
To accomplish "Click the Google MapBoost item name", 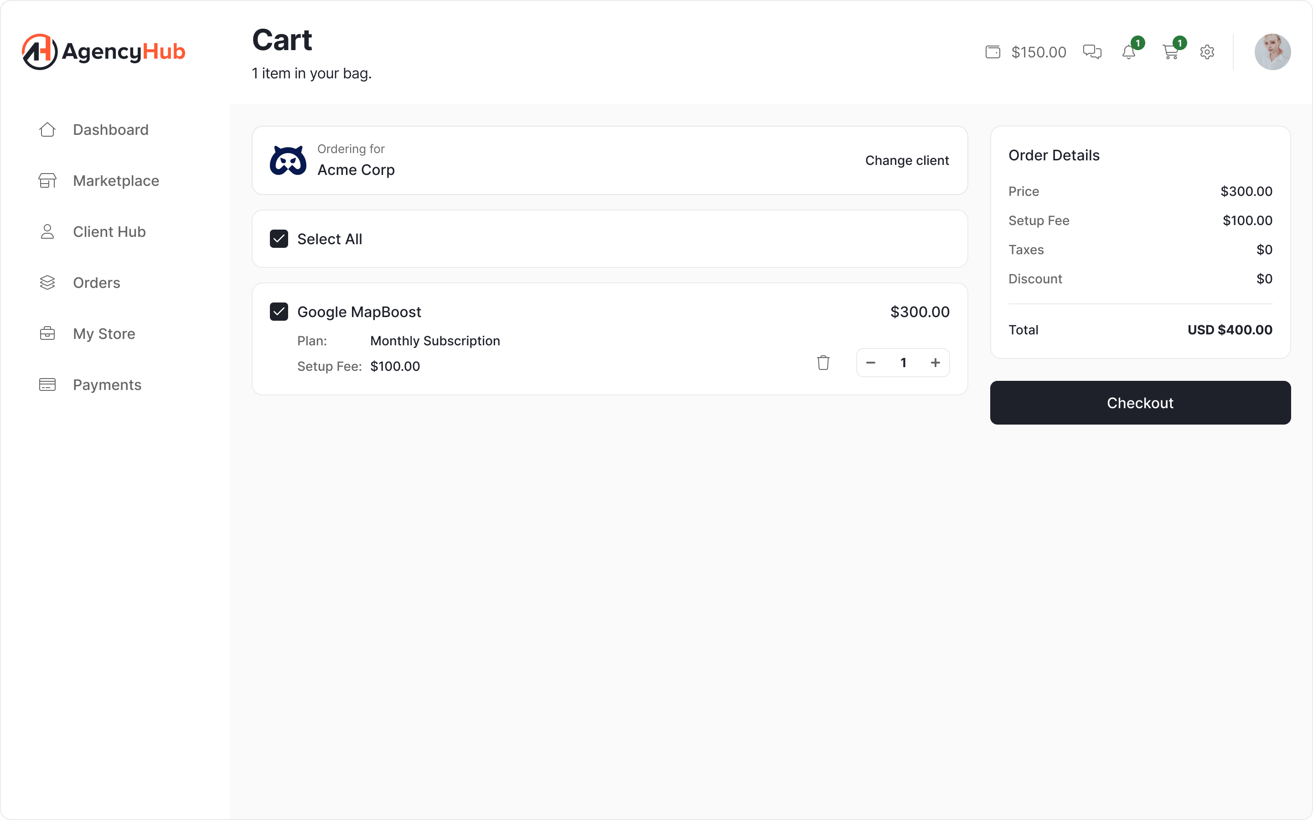I will 359,312.
